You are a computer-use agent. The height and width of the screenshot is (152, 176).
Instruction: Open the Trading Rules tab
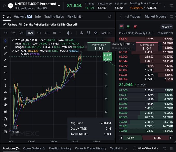(x=54, y=17)
